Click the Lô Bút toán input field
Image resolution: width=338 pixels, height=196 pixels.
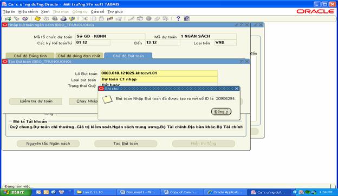pos(159,73)
